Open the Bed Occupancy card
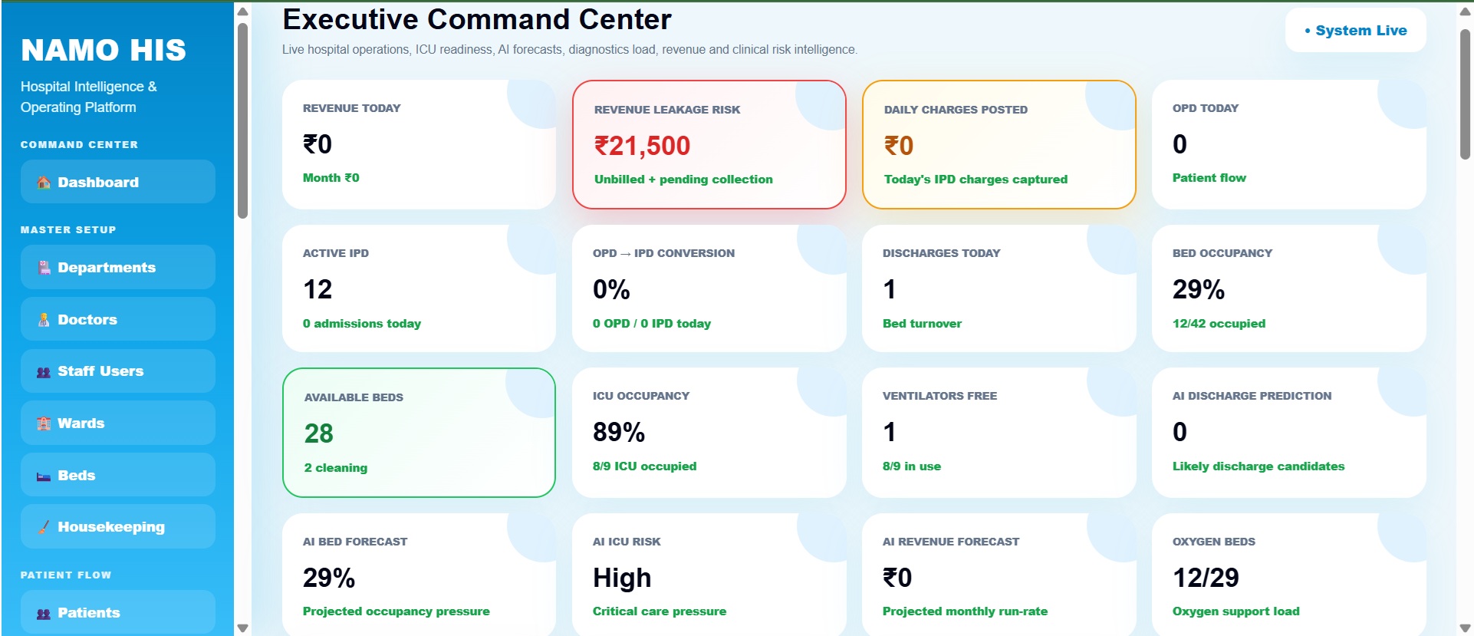The image size is (1474, 636). pos(1289,288)
